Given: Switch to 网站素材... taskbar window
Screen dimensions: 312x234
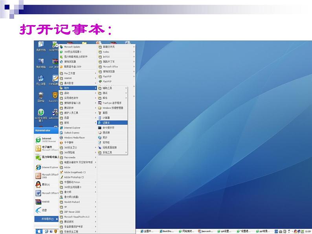Looking at the screenshot, I should coord(186,231).
